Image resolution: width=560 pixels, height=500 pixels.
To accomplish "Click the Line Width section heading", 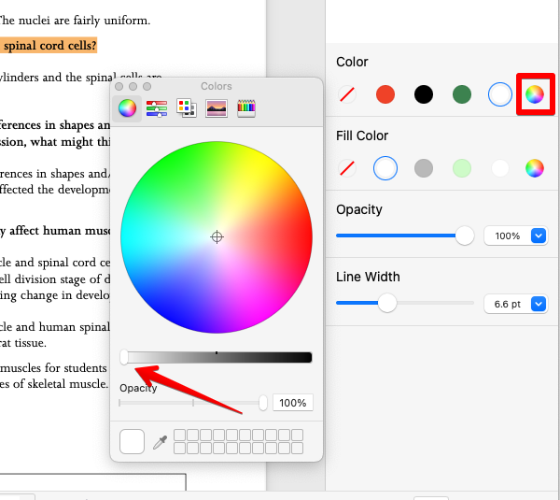I will point(368,277).
